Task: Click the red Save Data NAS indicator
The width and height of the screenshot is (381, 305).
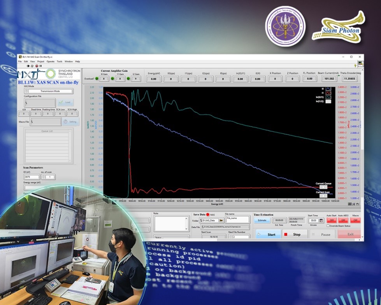Action: coord(208,215)
